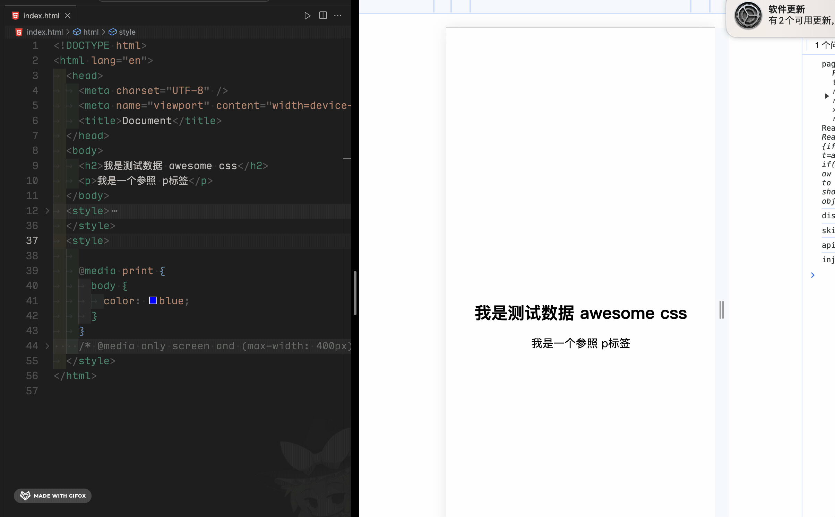Click the style breadcrumb item
The height and width of the screenshot is (517, 835).
(127, 32)
